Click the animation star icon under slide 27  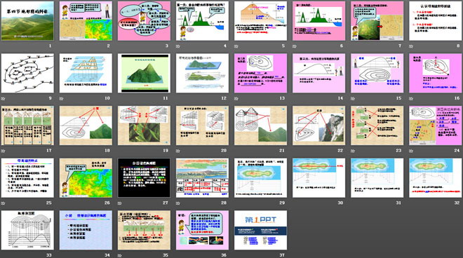click(119, 203)
